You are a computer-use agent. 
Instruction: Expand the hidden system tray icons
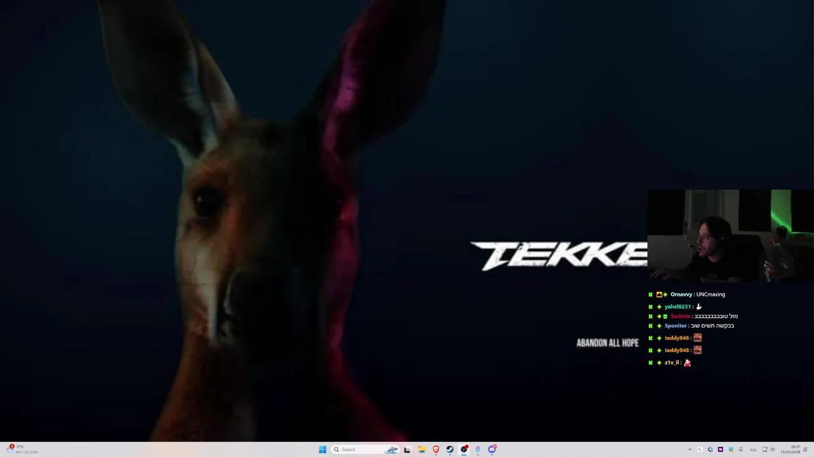690,449
